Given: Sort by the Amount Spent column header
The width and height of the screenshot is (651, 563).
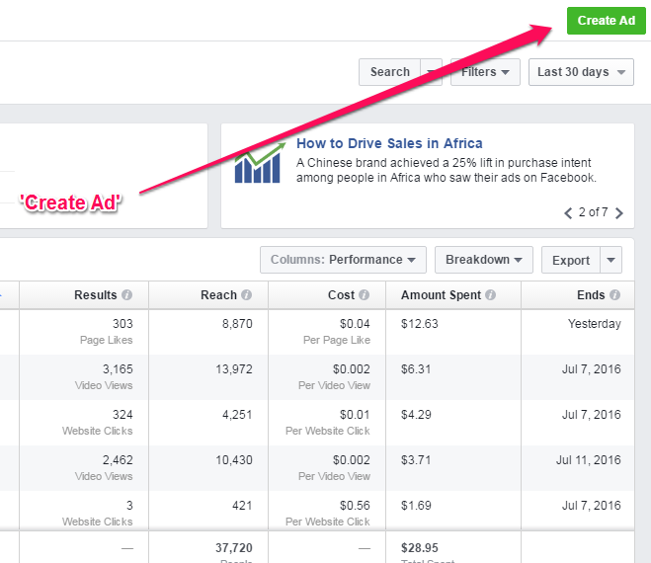Looking at the screenshot, I should [441, 295].
